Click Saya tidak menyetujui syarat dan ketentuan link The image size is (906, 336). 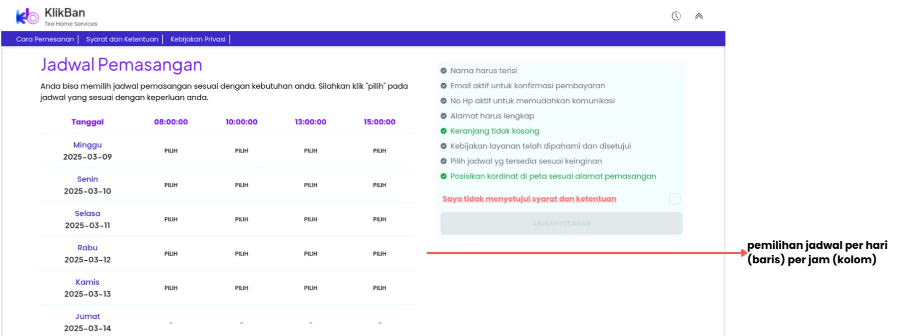pos(529,199)
